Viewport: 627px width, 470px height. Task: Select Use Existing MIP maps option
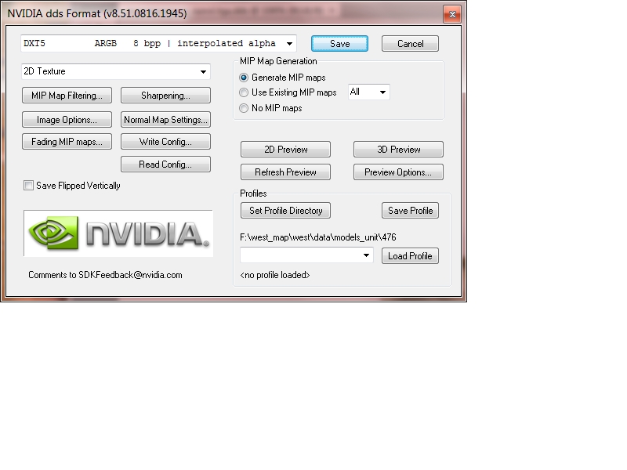(x=244, y=92)
